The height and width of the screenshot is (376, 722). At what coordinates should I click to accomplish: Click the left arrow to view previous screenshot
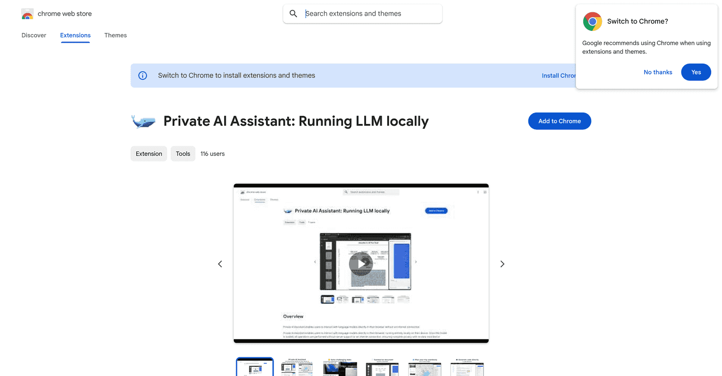(x=220, y=263)
